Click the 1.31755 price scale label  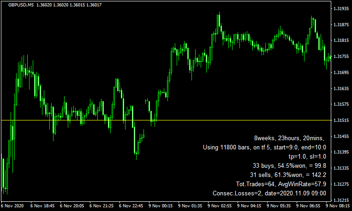[341, 57]
